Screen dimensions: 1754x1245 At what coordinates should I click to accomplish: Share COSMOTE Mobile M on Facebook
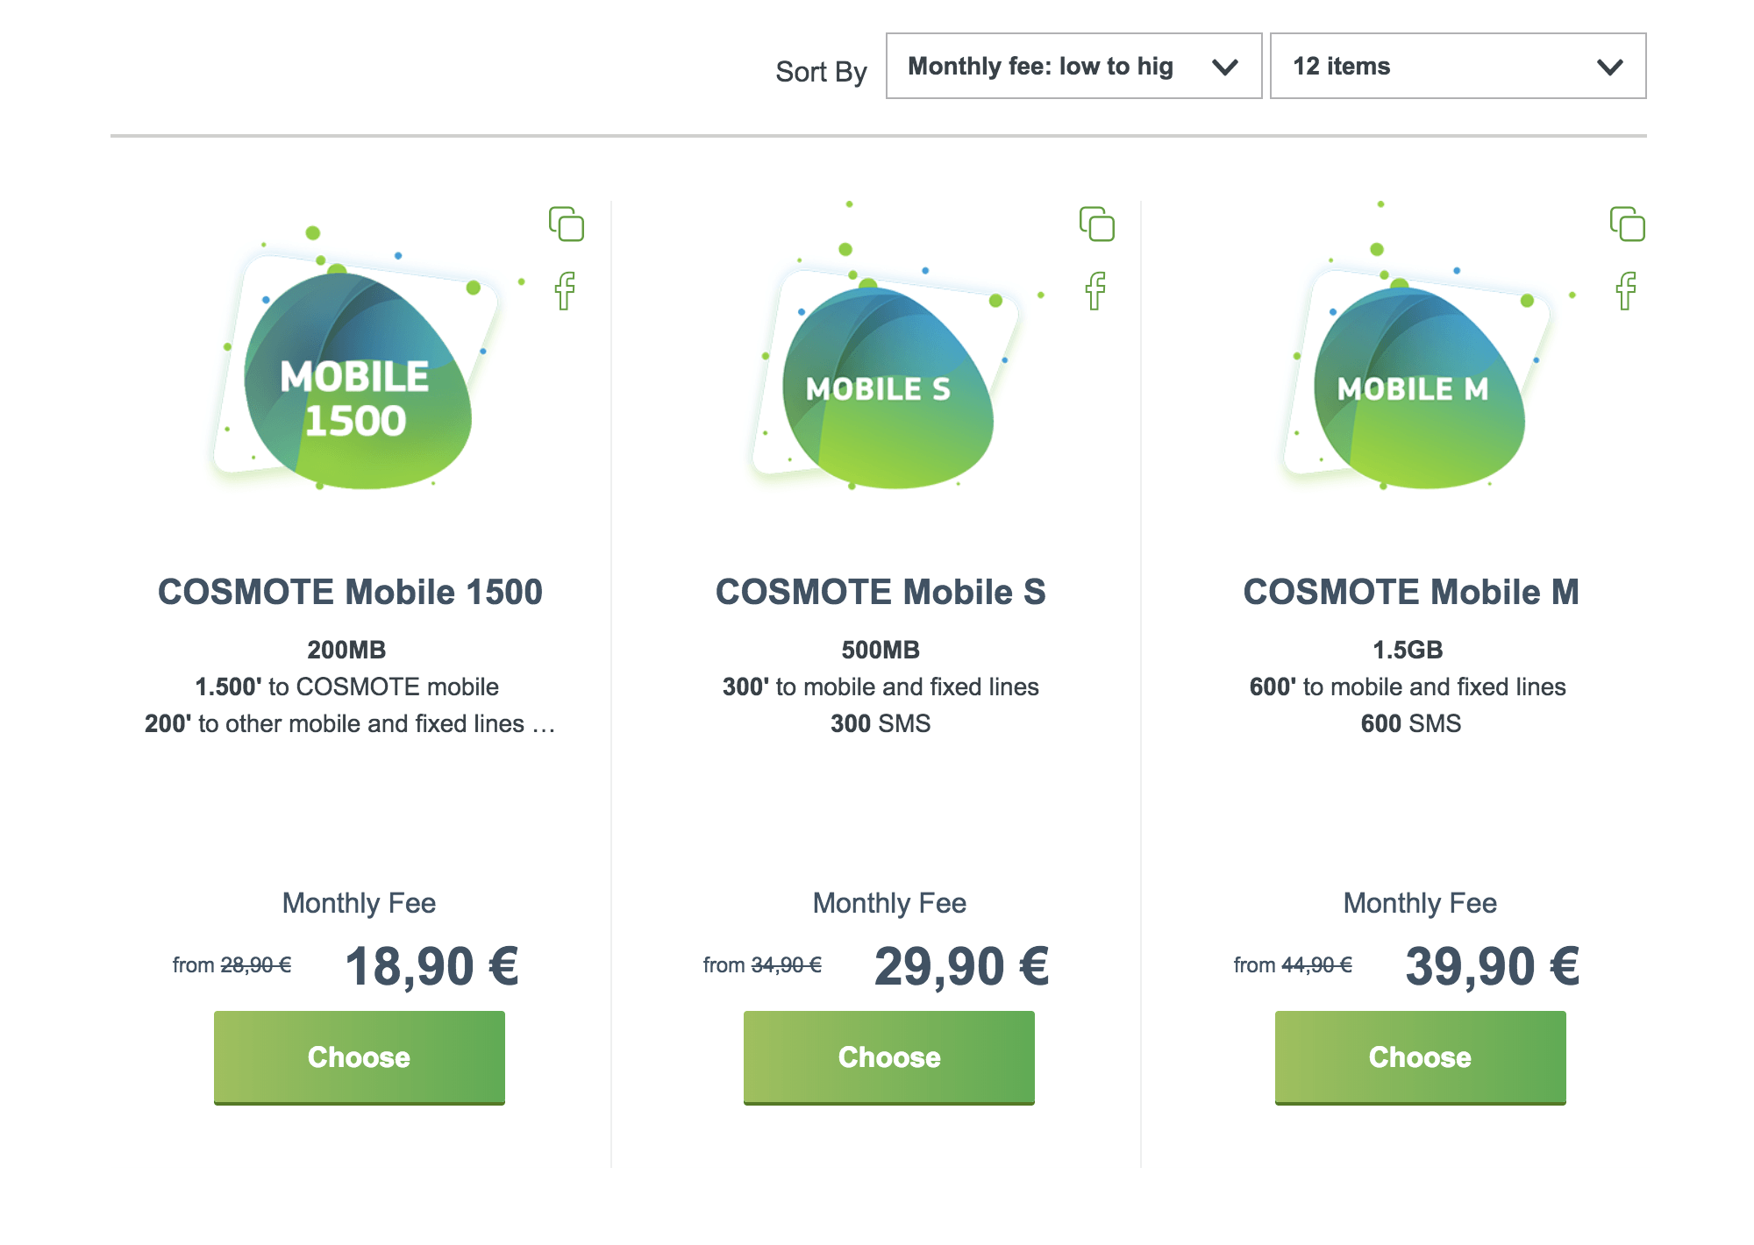(x=1627, y=290)
